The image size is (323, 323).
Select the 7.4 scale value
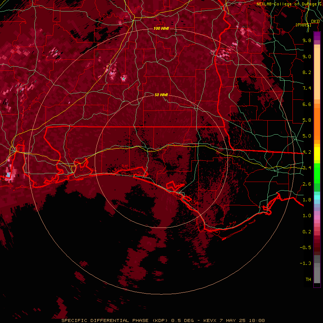[307, 88]
